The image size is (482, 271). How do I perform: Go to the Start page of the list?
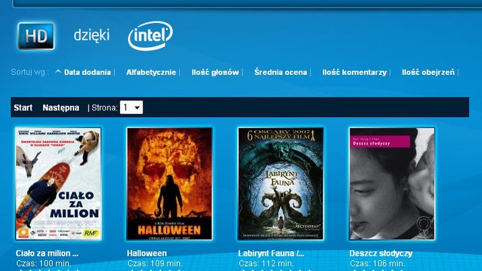pos(23,108)
